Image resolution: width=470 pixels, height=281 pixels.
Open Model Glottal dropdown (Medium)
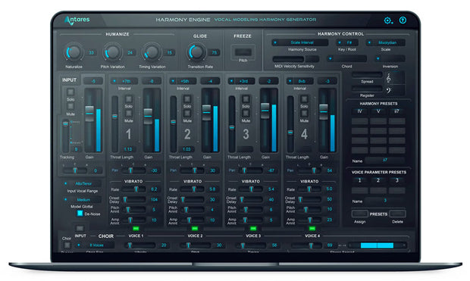82,199
